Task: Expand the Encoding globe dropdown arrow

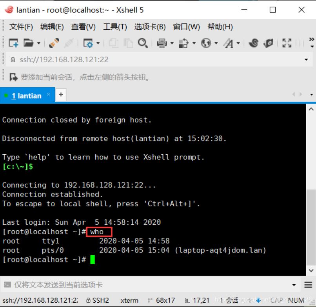Action: click(216, 43)
